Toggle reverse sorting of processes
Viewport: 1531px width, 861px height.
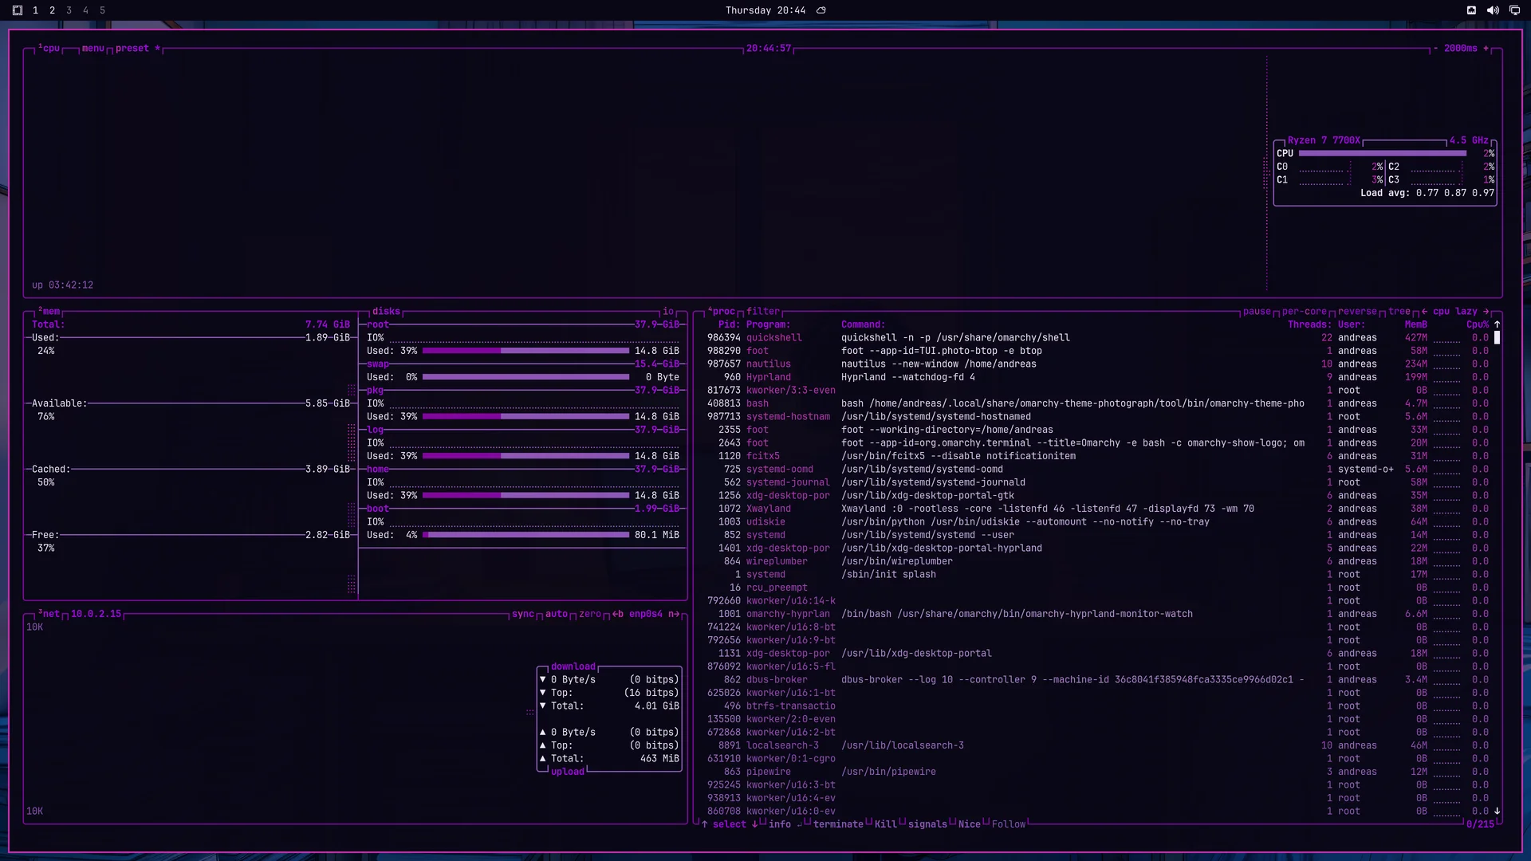[x=1357, y=312]
